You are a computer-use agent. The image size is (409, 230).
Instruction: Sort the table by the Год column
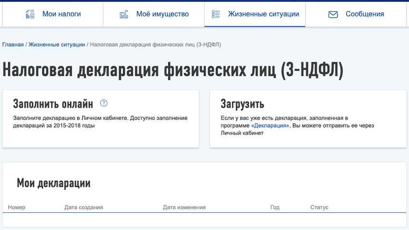click(275, 207)
